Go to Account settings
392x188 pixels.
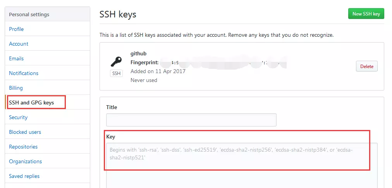click(19, 44)
